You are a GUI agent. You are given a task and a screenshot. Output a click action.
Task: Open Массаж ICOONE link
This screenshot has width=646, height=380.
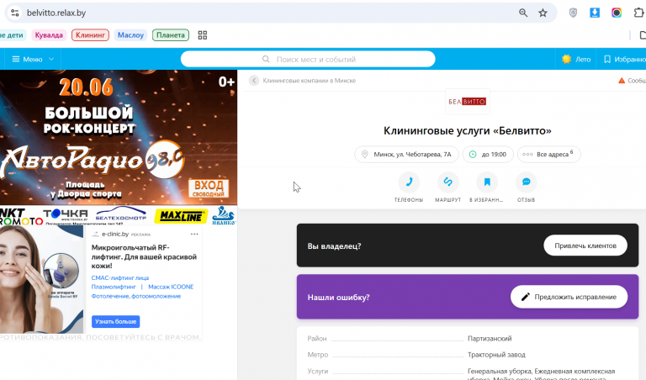point(171,287)
